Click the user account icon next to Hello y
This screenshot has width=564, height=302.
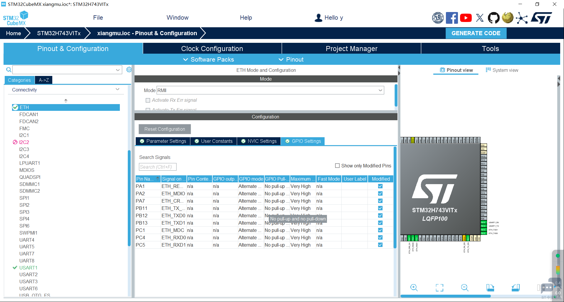[x=318, y=18]
